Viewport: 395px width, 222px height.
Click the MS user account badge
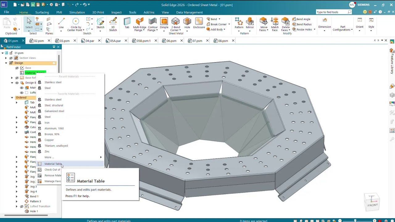(x=352, y=5)
